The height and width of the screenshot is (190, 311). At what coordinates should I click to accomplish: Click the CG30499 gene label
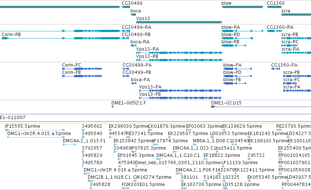tap(132, 3)
